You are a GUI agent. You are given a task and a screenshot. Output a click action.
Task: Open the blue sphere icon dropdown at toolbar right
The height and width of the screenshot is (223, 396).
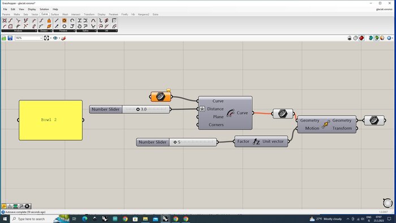(392, 38)
